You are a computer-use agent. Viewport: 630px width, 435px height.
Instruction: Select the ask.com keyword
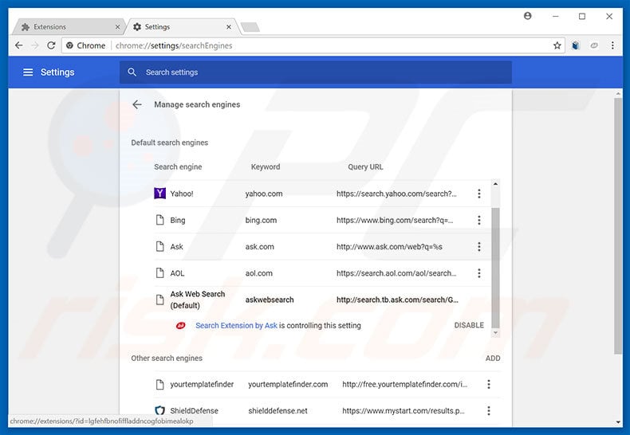(259, 246)
